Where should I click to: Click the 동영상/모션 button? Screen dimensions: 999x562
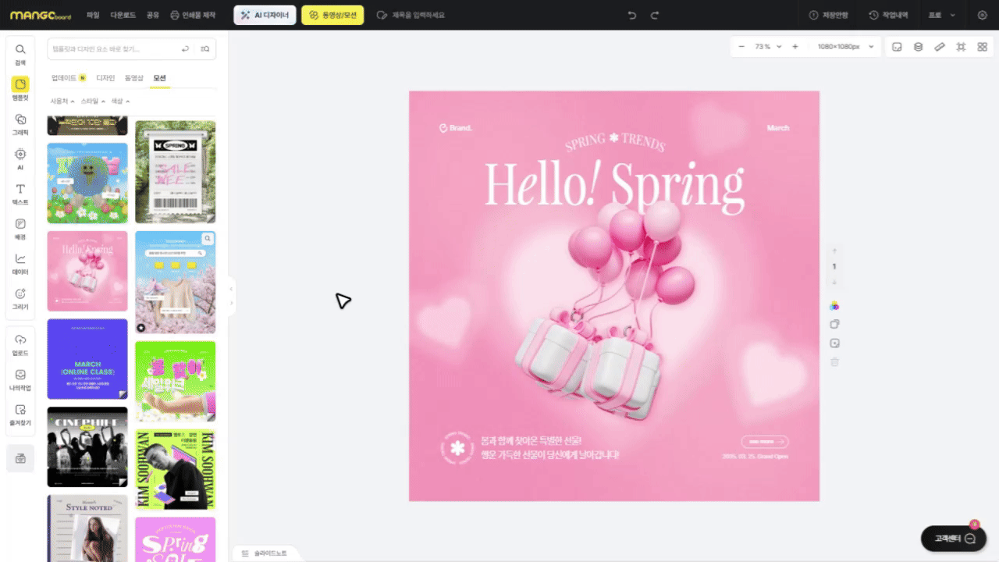tap(332, 15)
